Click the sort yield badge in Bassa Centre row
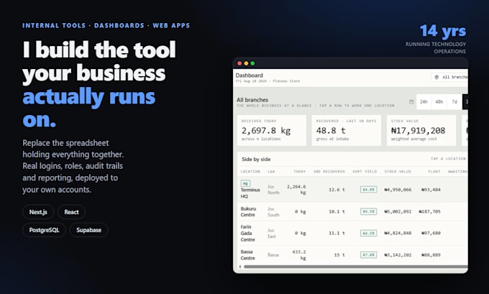This screenshot has width=489, height=294. pos(368,255)
